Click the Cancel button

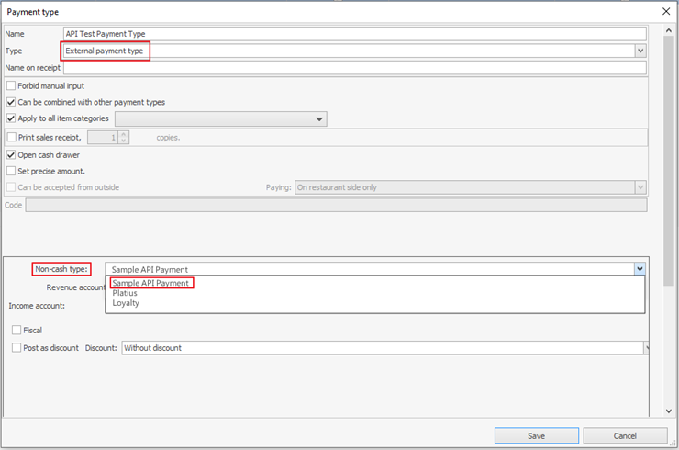pos(624,435)
